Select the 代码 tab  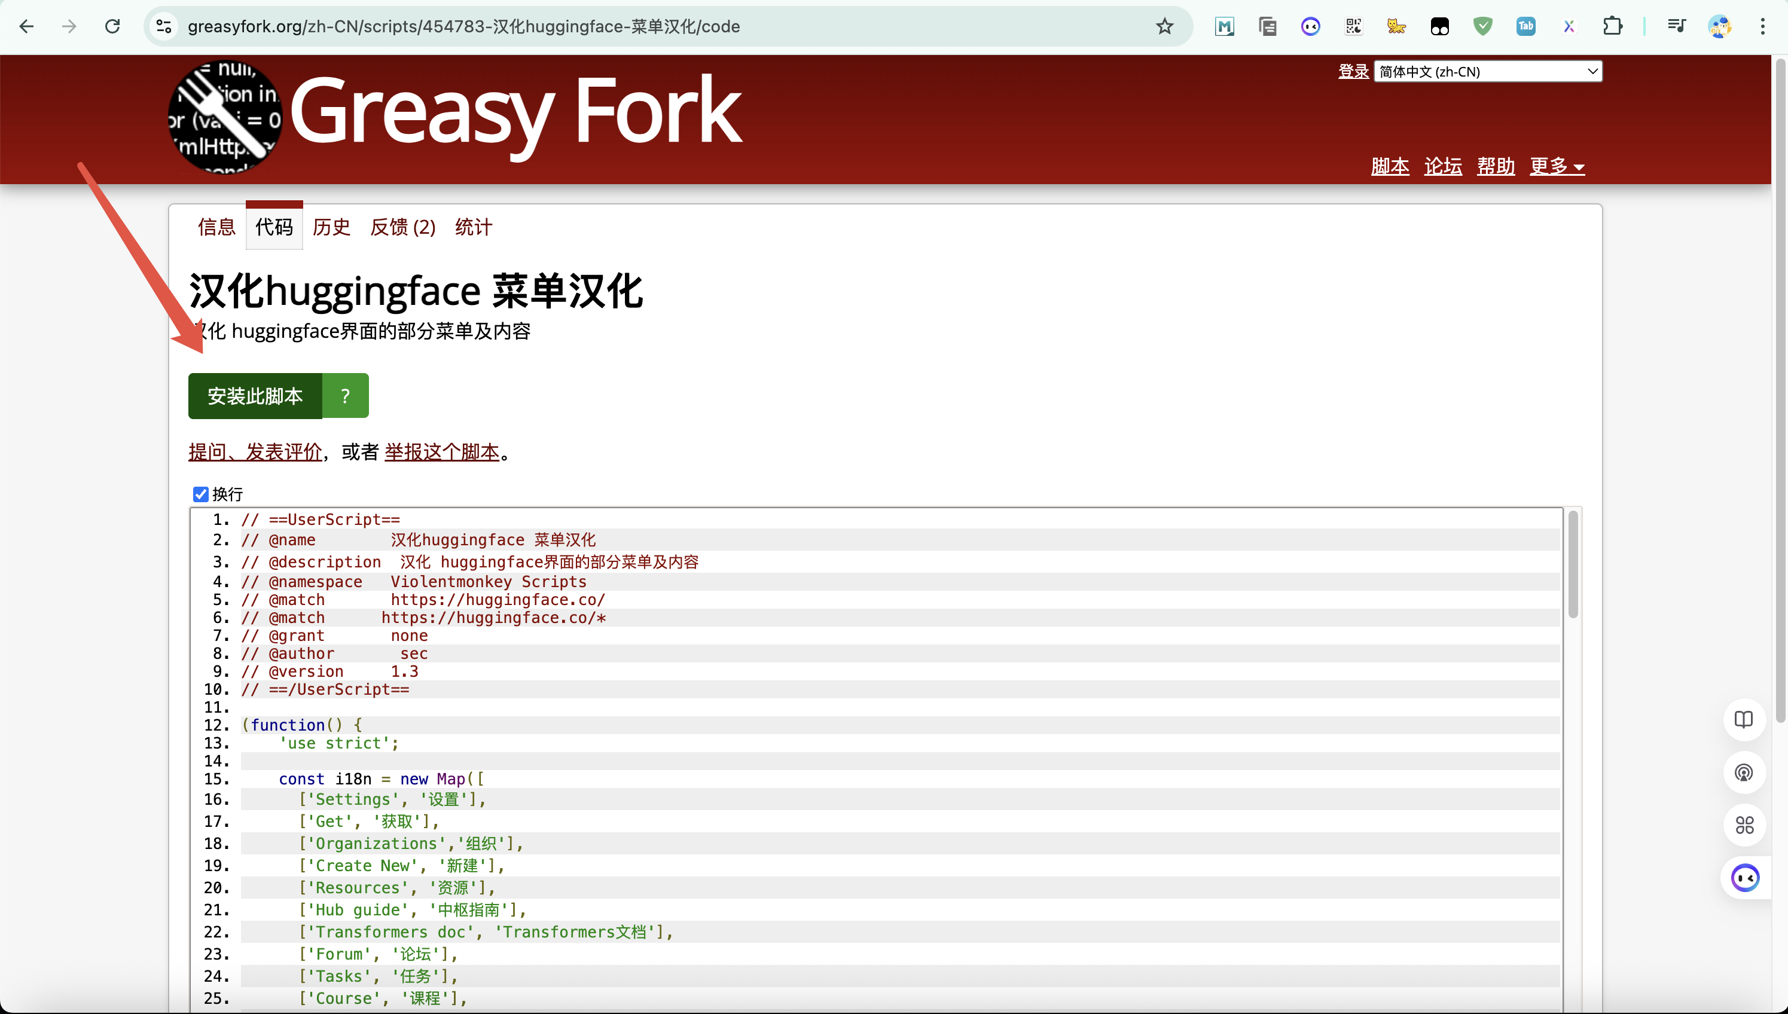274,227
